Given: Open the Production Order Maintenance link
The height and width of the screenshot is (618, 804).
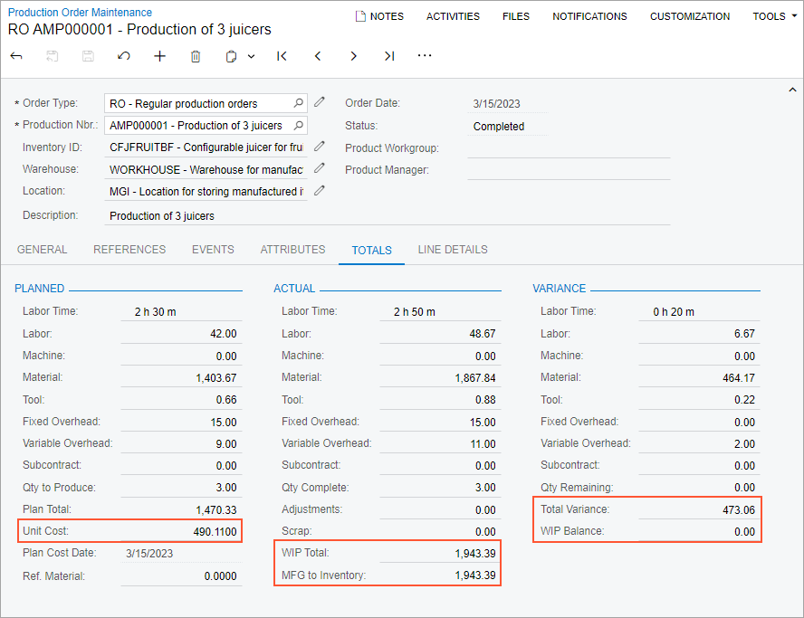Looking at the screenshot, I should (80, 13).
